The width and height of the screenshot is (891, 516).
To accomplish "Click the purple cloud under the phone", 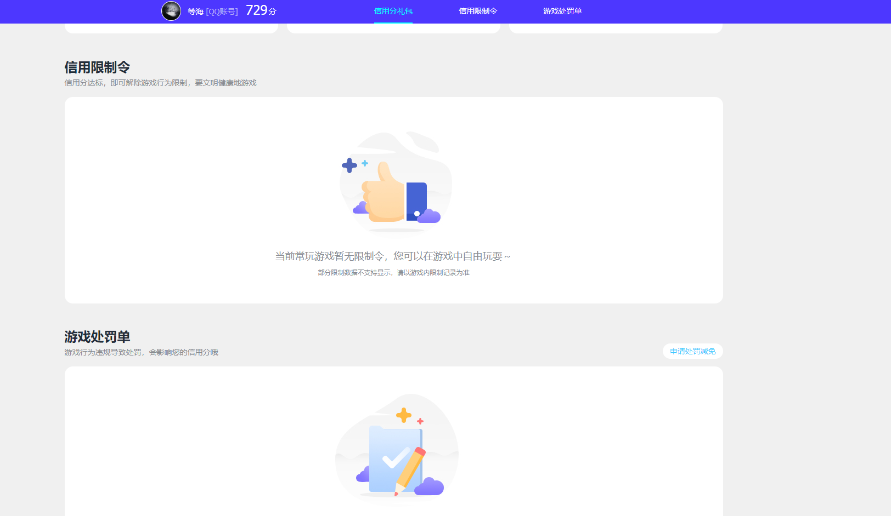I will [x=430, y=217].
